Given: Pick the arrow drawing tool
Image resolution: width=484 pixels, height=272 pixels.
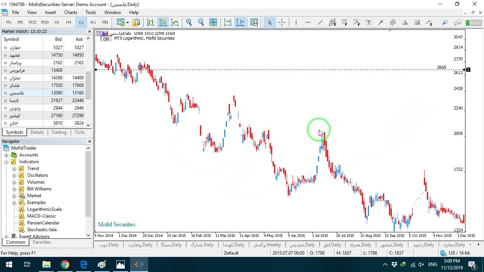Looking at the screenshot, I should [381, 22].
